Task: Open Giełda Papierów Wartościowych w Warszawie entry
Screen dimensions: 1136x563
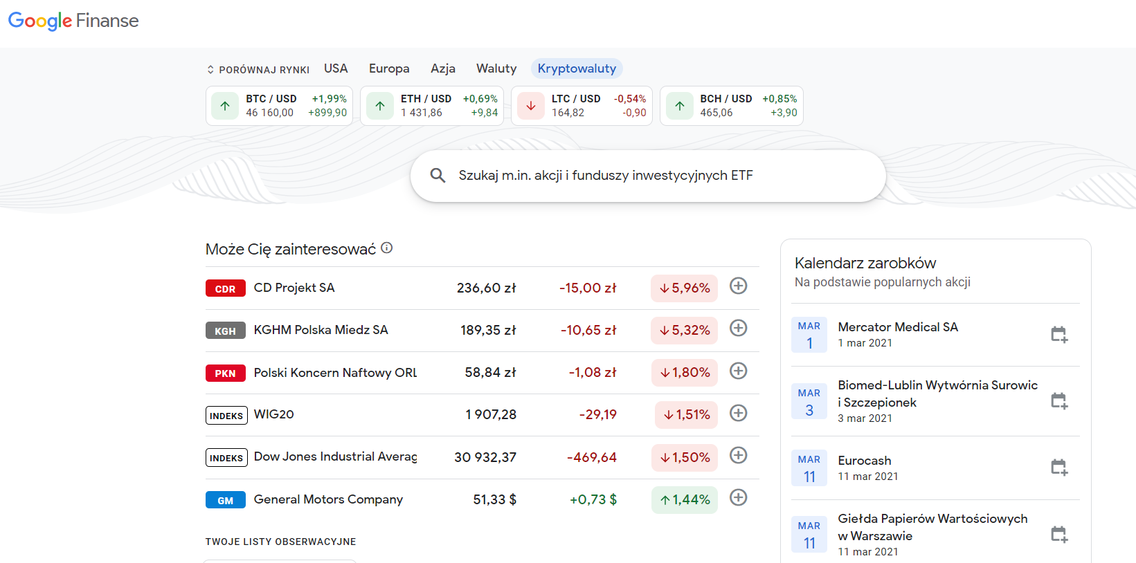Action: coord(935,533)
